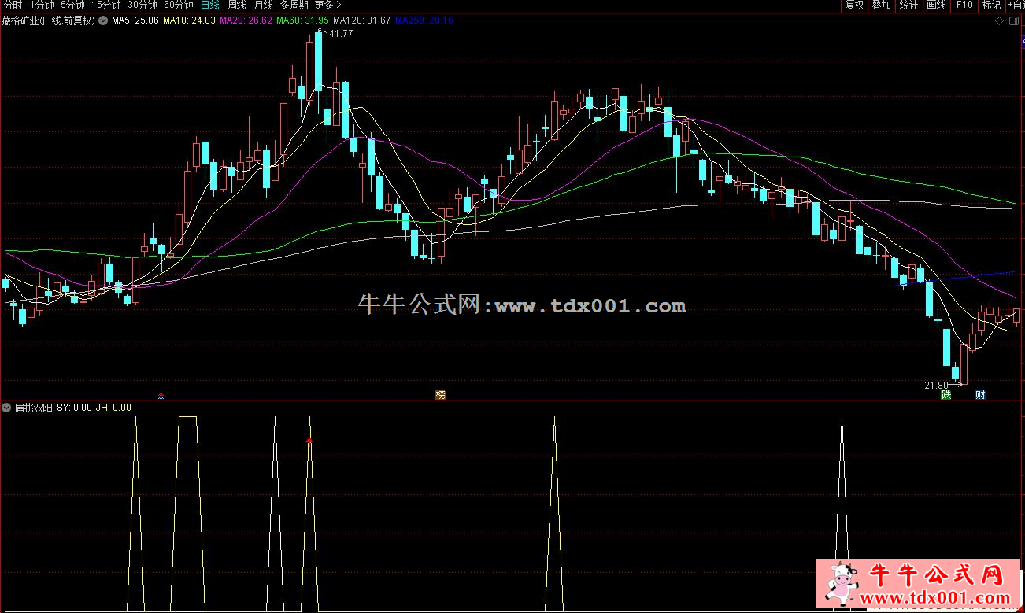Image resolution: width=1025 pixels, height=613 pixels.
Task: Click the MA10: 24.83 label
Action: 189,20
